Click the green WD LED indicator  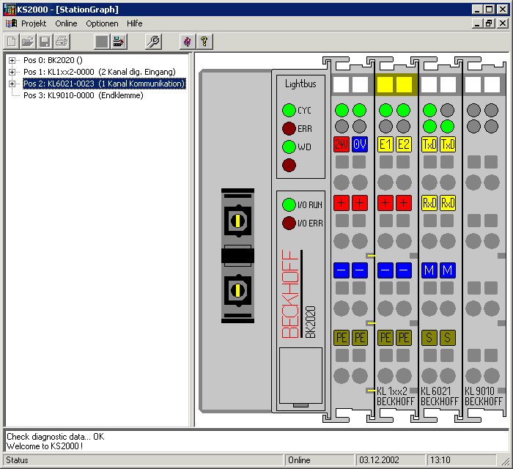289,147
